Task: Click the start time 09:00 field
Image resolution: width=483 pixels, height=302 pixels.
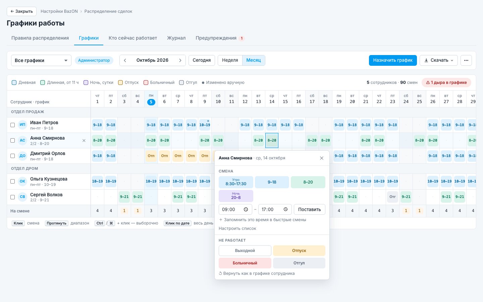Action: (235, 209)
